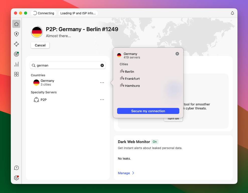Cancel the connection attempt
This screenshot has height=193, width=248.
tap(40, 45)
